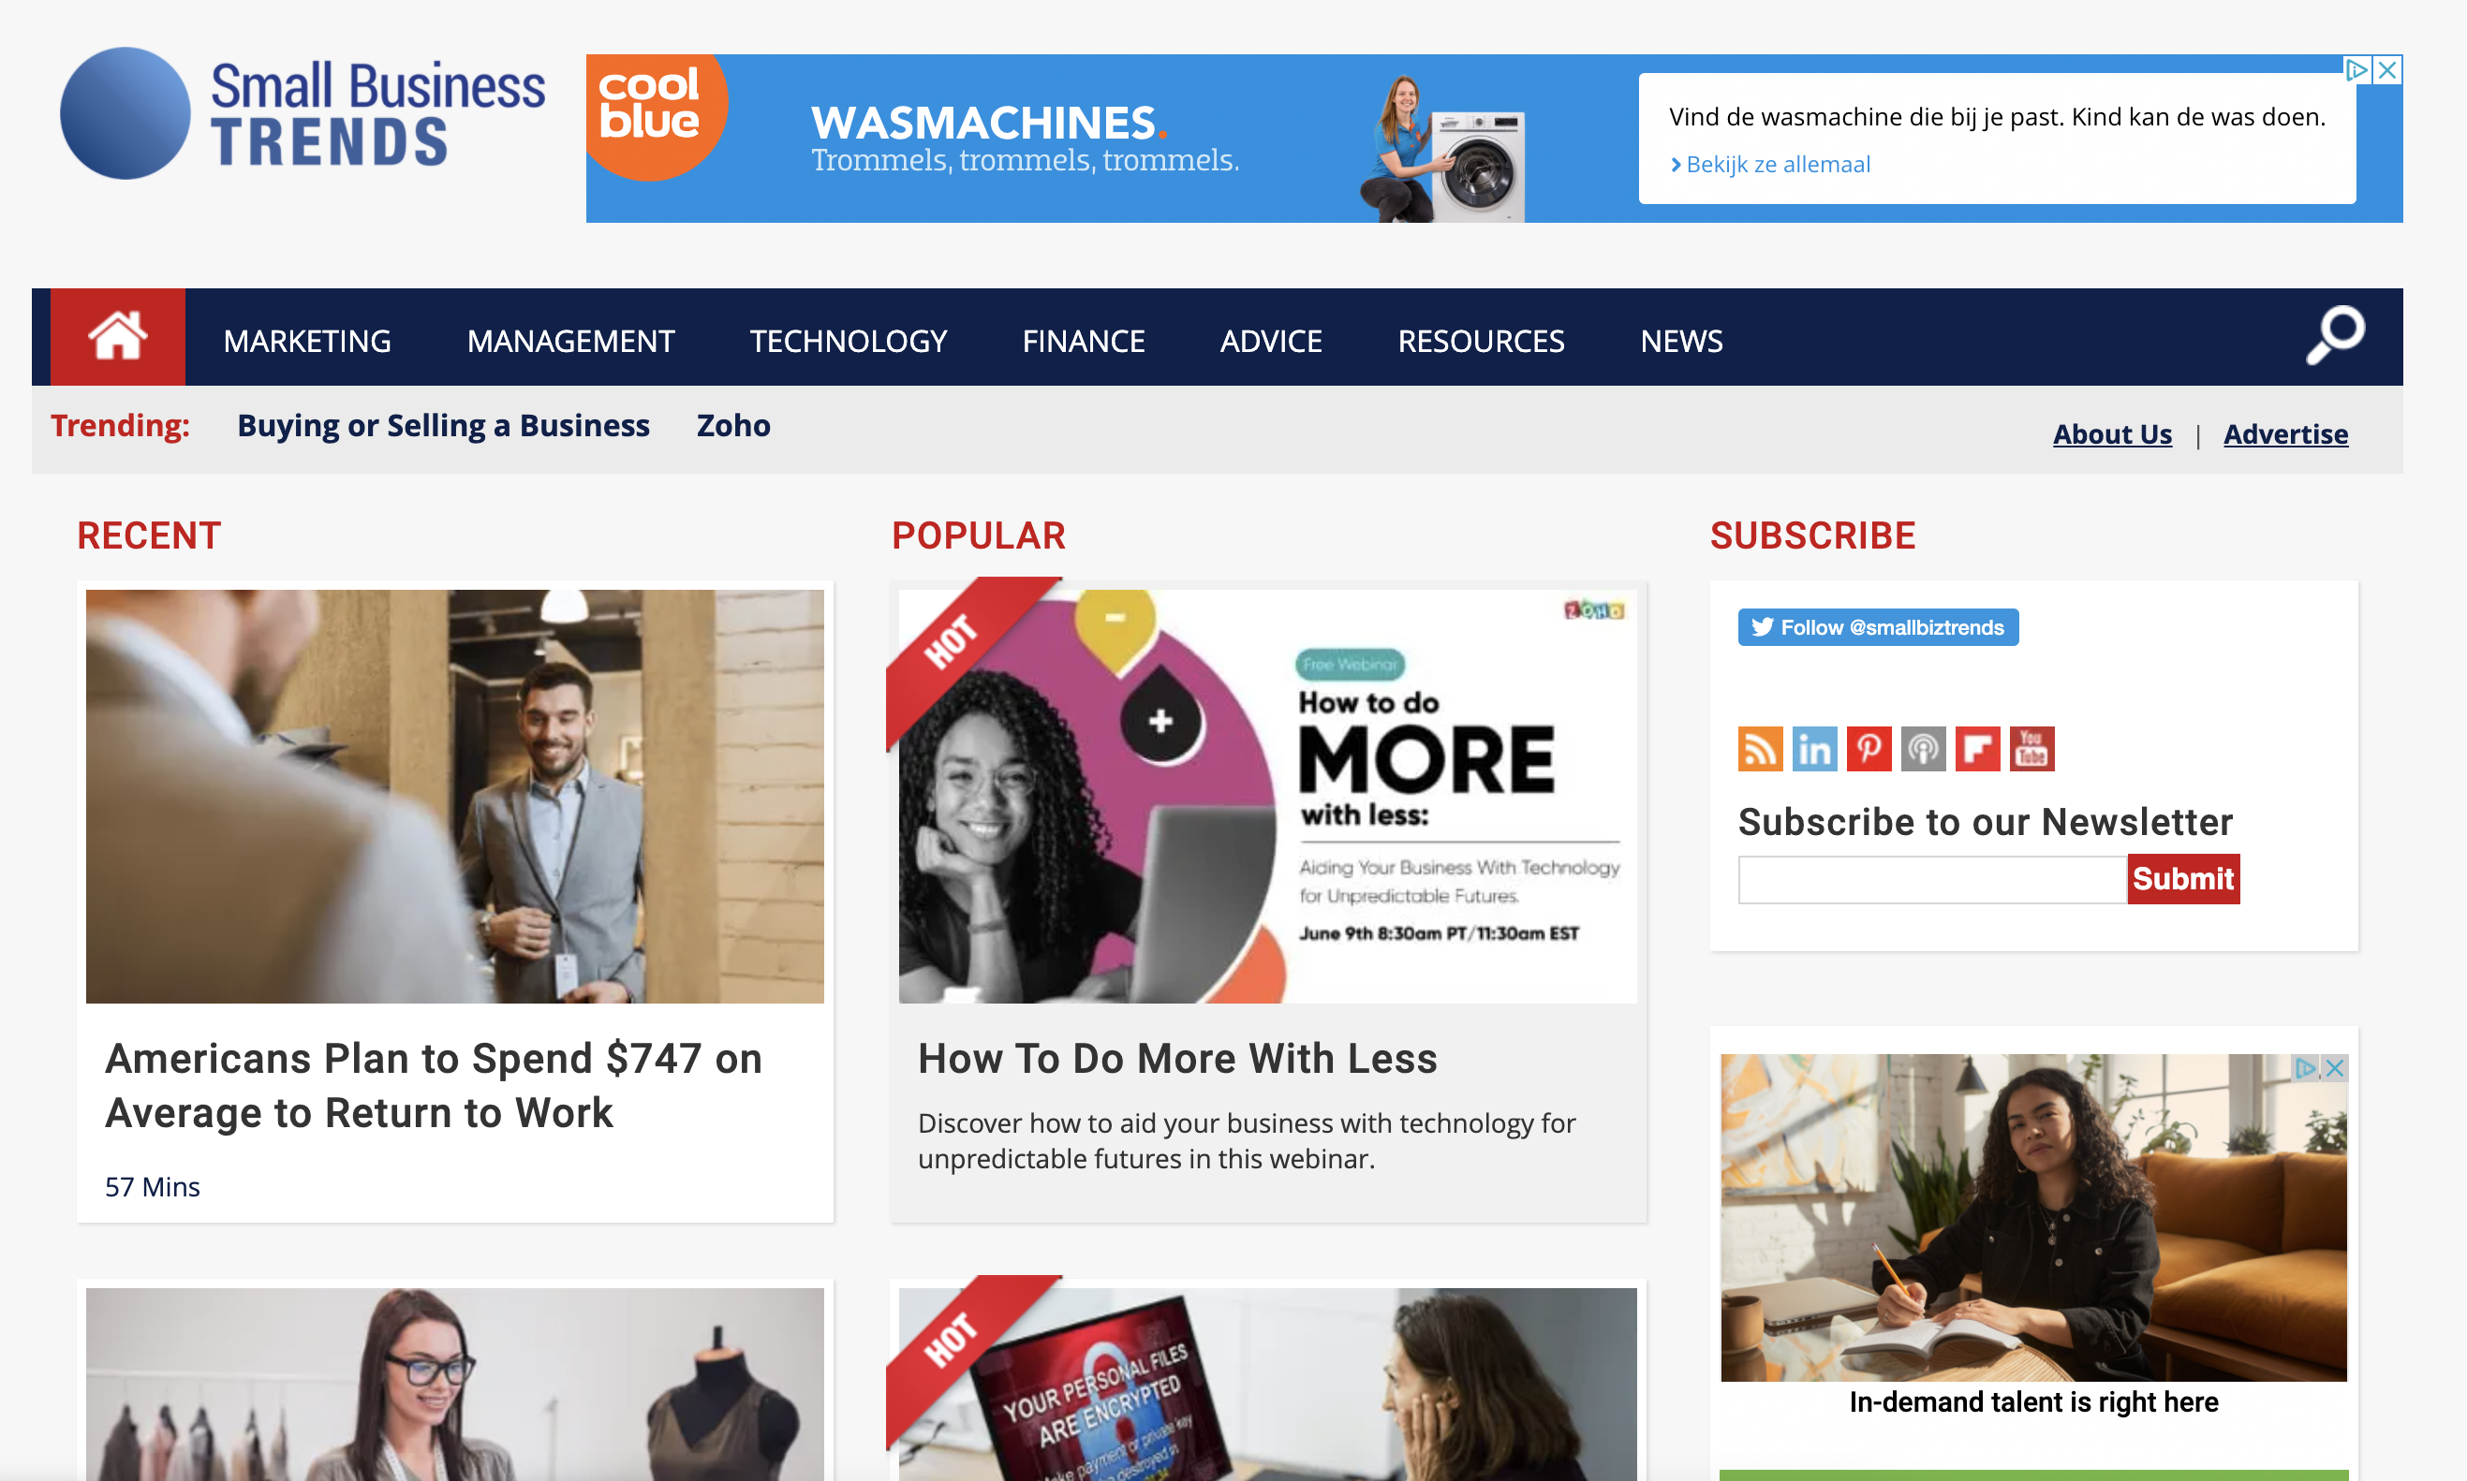Click the AdChoices icon on top banner
The height and width of the screenshot is (1481, 2467).
[x=2357, y=70]
